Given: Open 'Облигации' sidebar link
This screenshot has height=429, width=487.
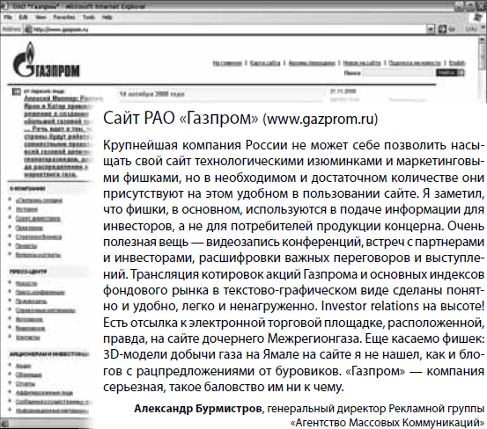Looking at the screenshot, I should [28, 375].
